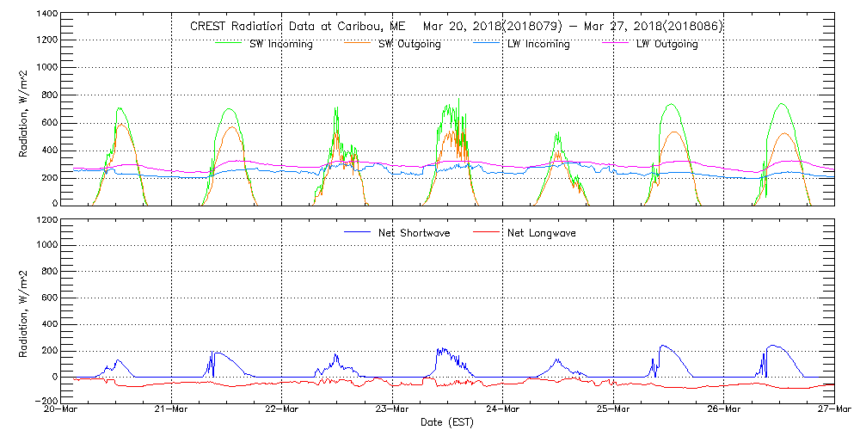Click the -200 value on lower y-axis

coord(45,402)
